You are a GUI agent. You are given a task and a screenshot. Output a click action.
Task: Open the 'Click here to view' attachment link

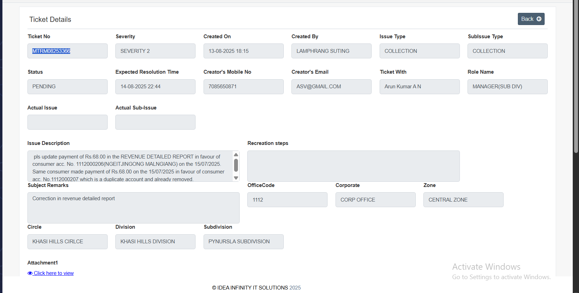pos(53,273)
